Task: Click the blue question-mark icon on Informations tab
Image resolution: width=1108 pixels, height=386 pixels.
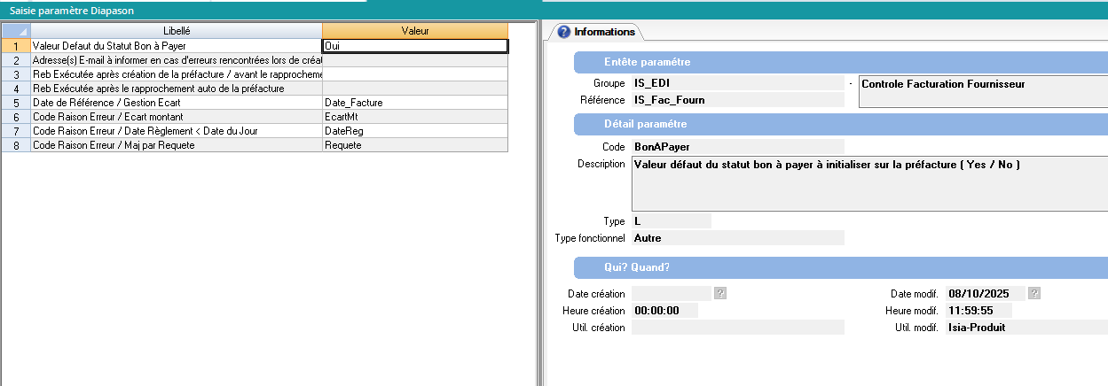Action: [x=563, y=32]
